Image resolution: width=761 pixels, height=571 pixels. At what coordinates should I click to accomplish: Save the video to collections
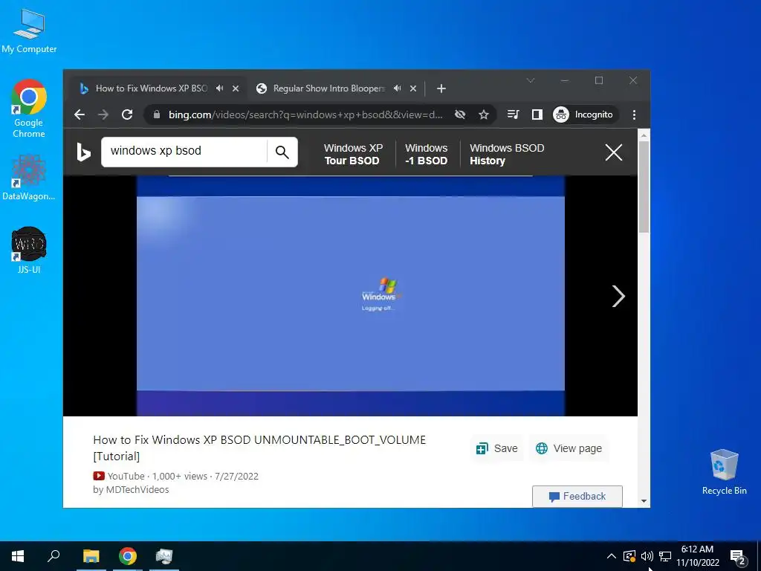[496, 448]
